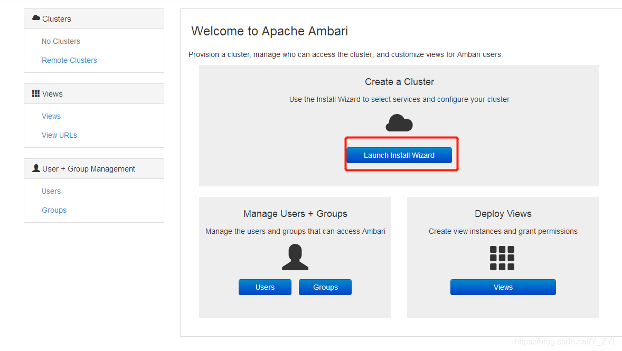Image resolution: width=622 pixels, height=351 pixels.
Task: Open the Remote Clusters link
Action: (x=69, y=60)
